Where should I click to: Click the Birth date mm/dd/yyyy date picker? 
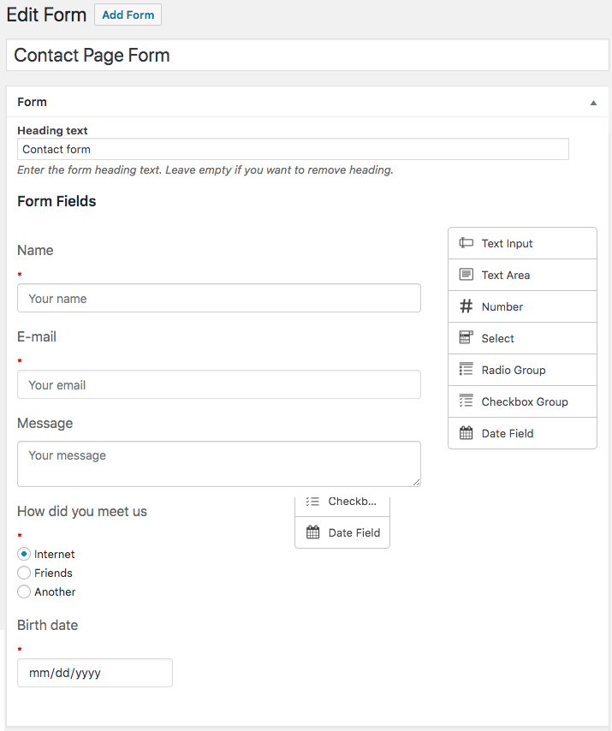pos(95,673)
